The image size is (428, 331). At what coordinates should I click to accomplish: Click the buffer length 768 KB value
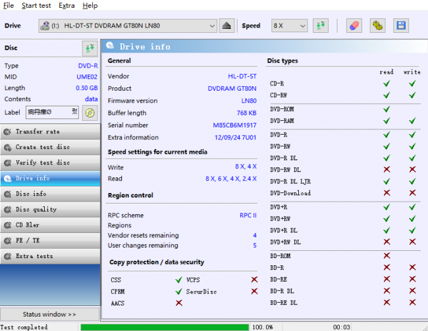tap(246, 113)
